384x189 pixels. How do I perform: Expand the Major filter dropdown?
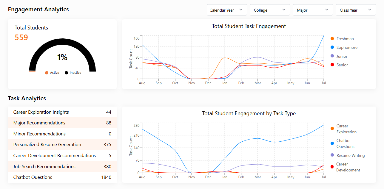click(x=313, y=10)
